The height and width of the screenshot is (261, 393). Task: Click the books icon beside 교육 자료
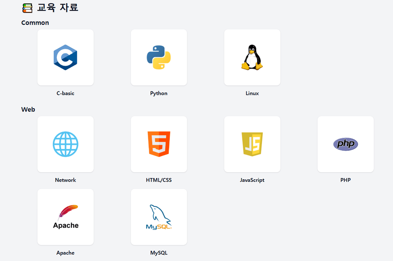pyautogui.click(x=27, y=8)
